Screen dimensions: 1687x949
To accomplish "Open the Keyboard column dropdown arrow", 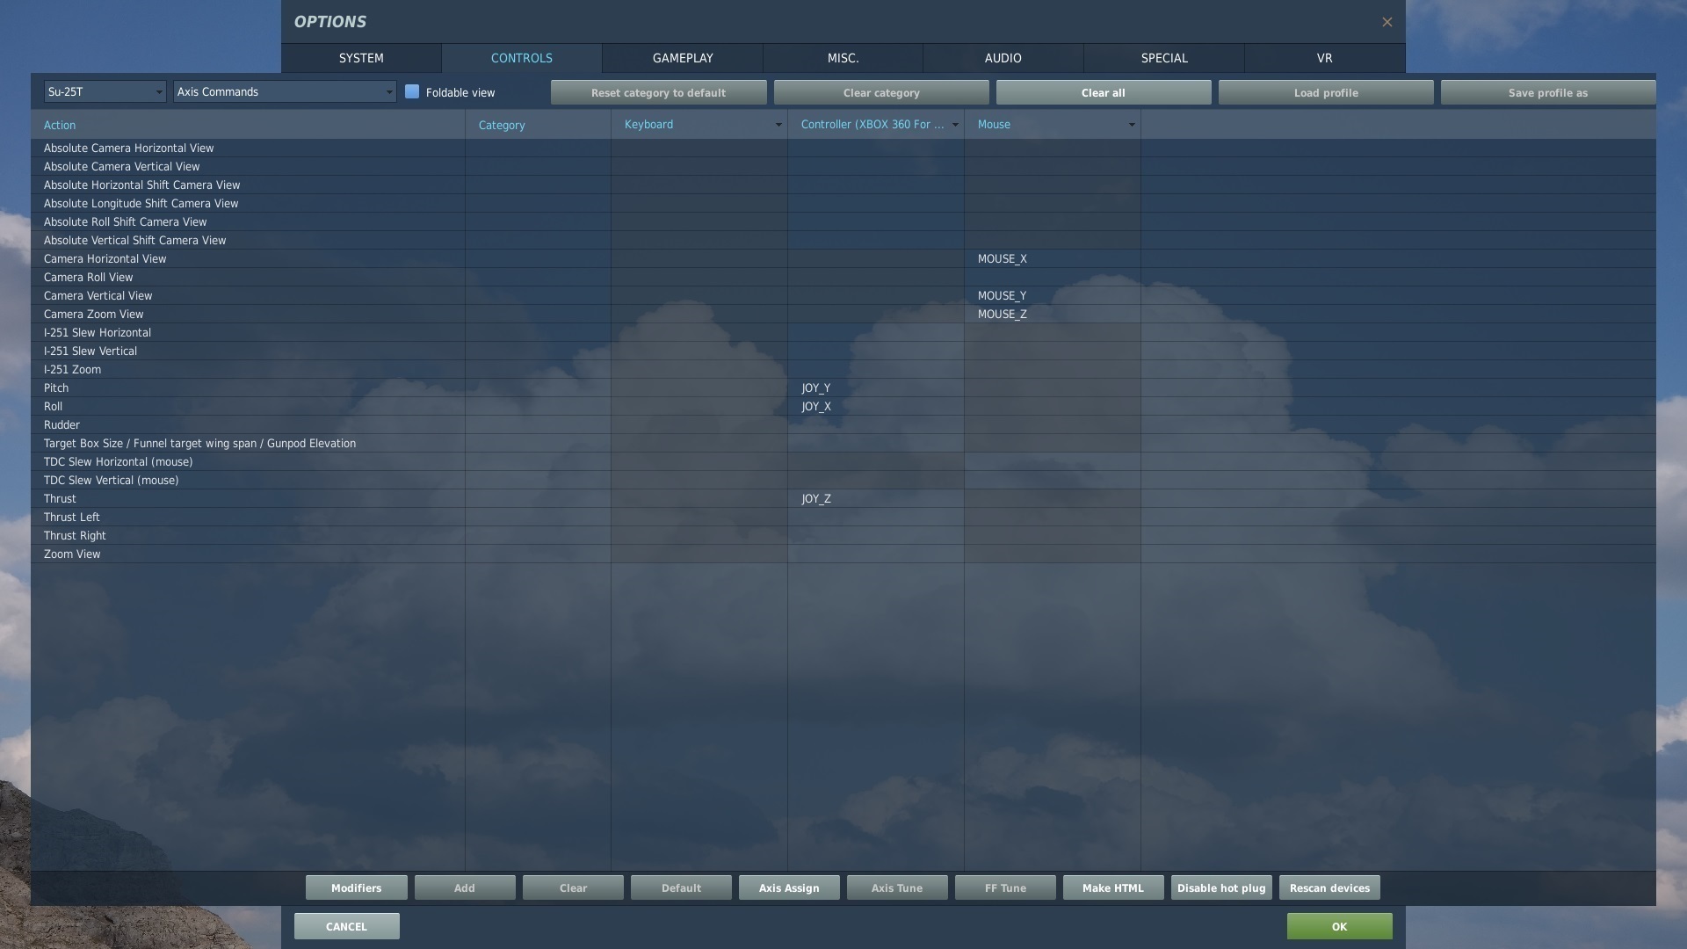I will 778,125.
